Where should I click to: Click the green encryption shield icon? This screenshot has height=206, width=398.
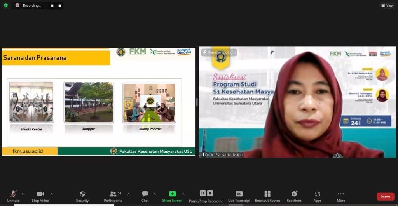tap(6, 5)
